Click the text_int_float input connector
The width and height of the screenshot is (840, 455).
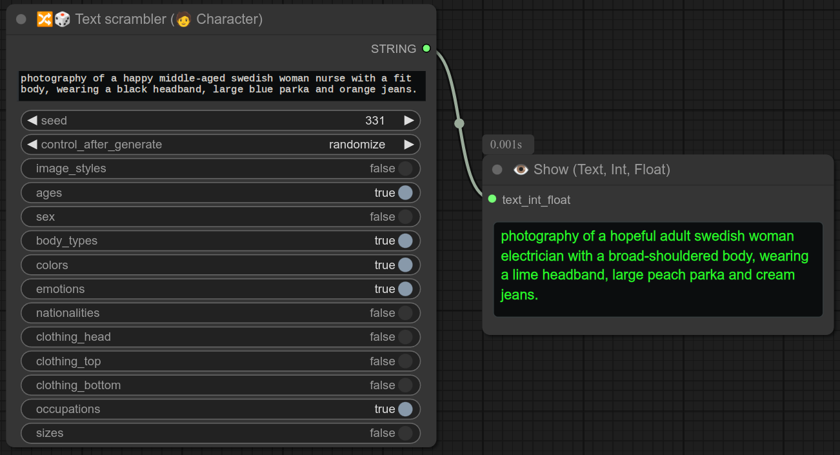[492, 199]
